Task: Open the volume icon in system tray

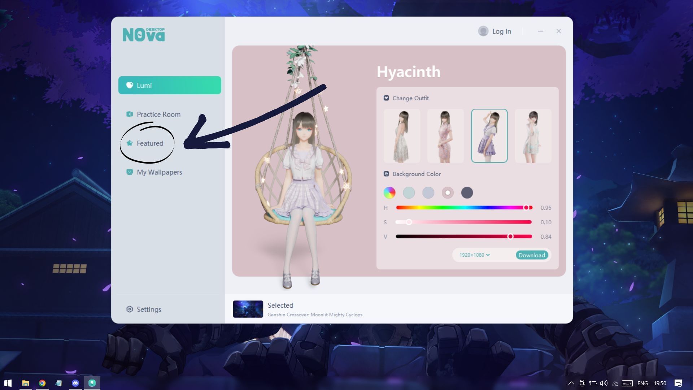Action: coord(603,383)
